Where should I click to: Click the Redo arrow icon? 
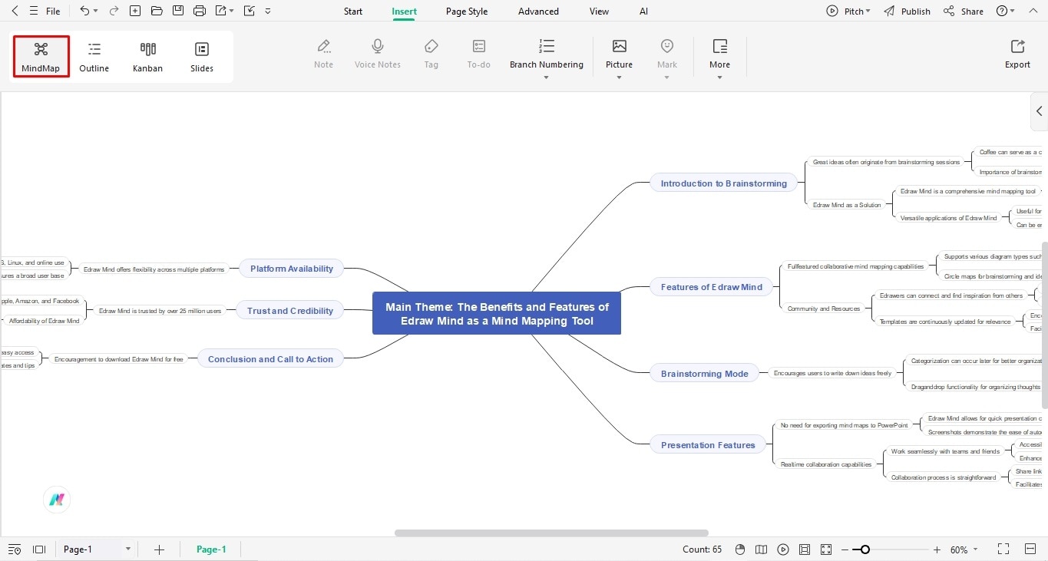tap(114, 11)
